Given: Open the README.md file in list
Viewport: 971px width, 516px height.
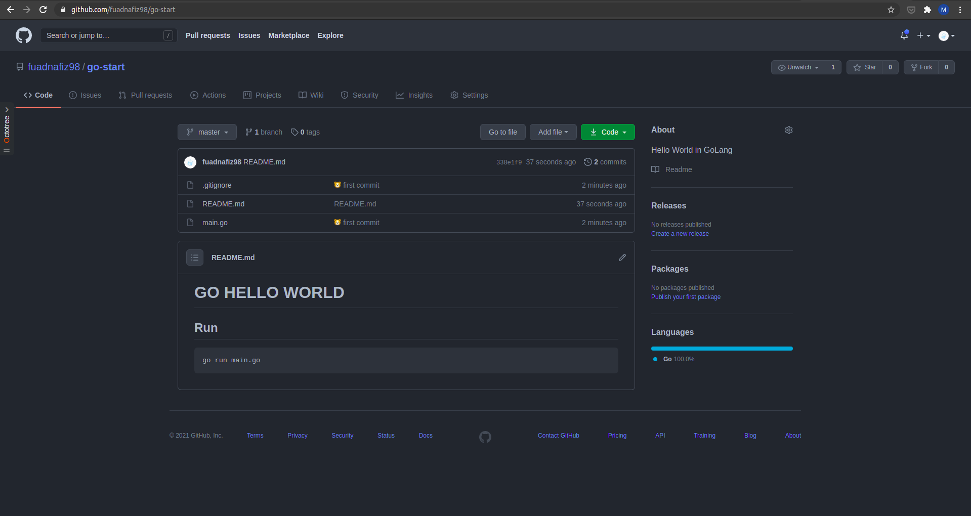Looking at the screenshot, I should (223, 204).
